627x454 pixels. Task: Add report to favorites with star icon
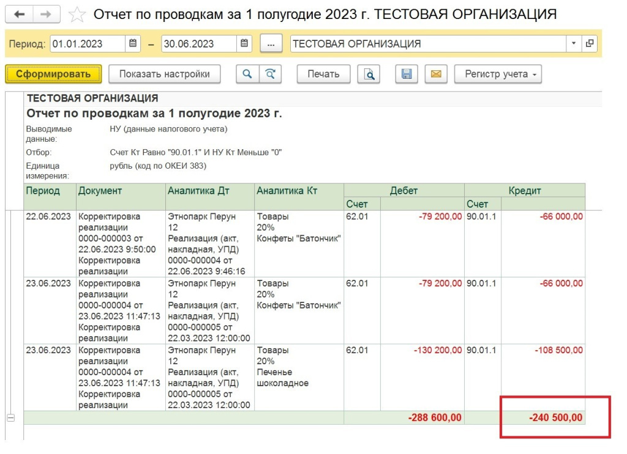77,15
